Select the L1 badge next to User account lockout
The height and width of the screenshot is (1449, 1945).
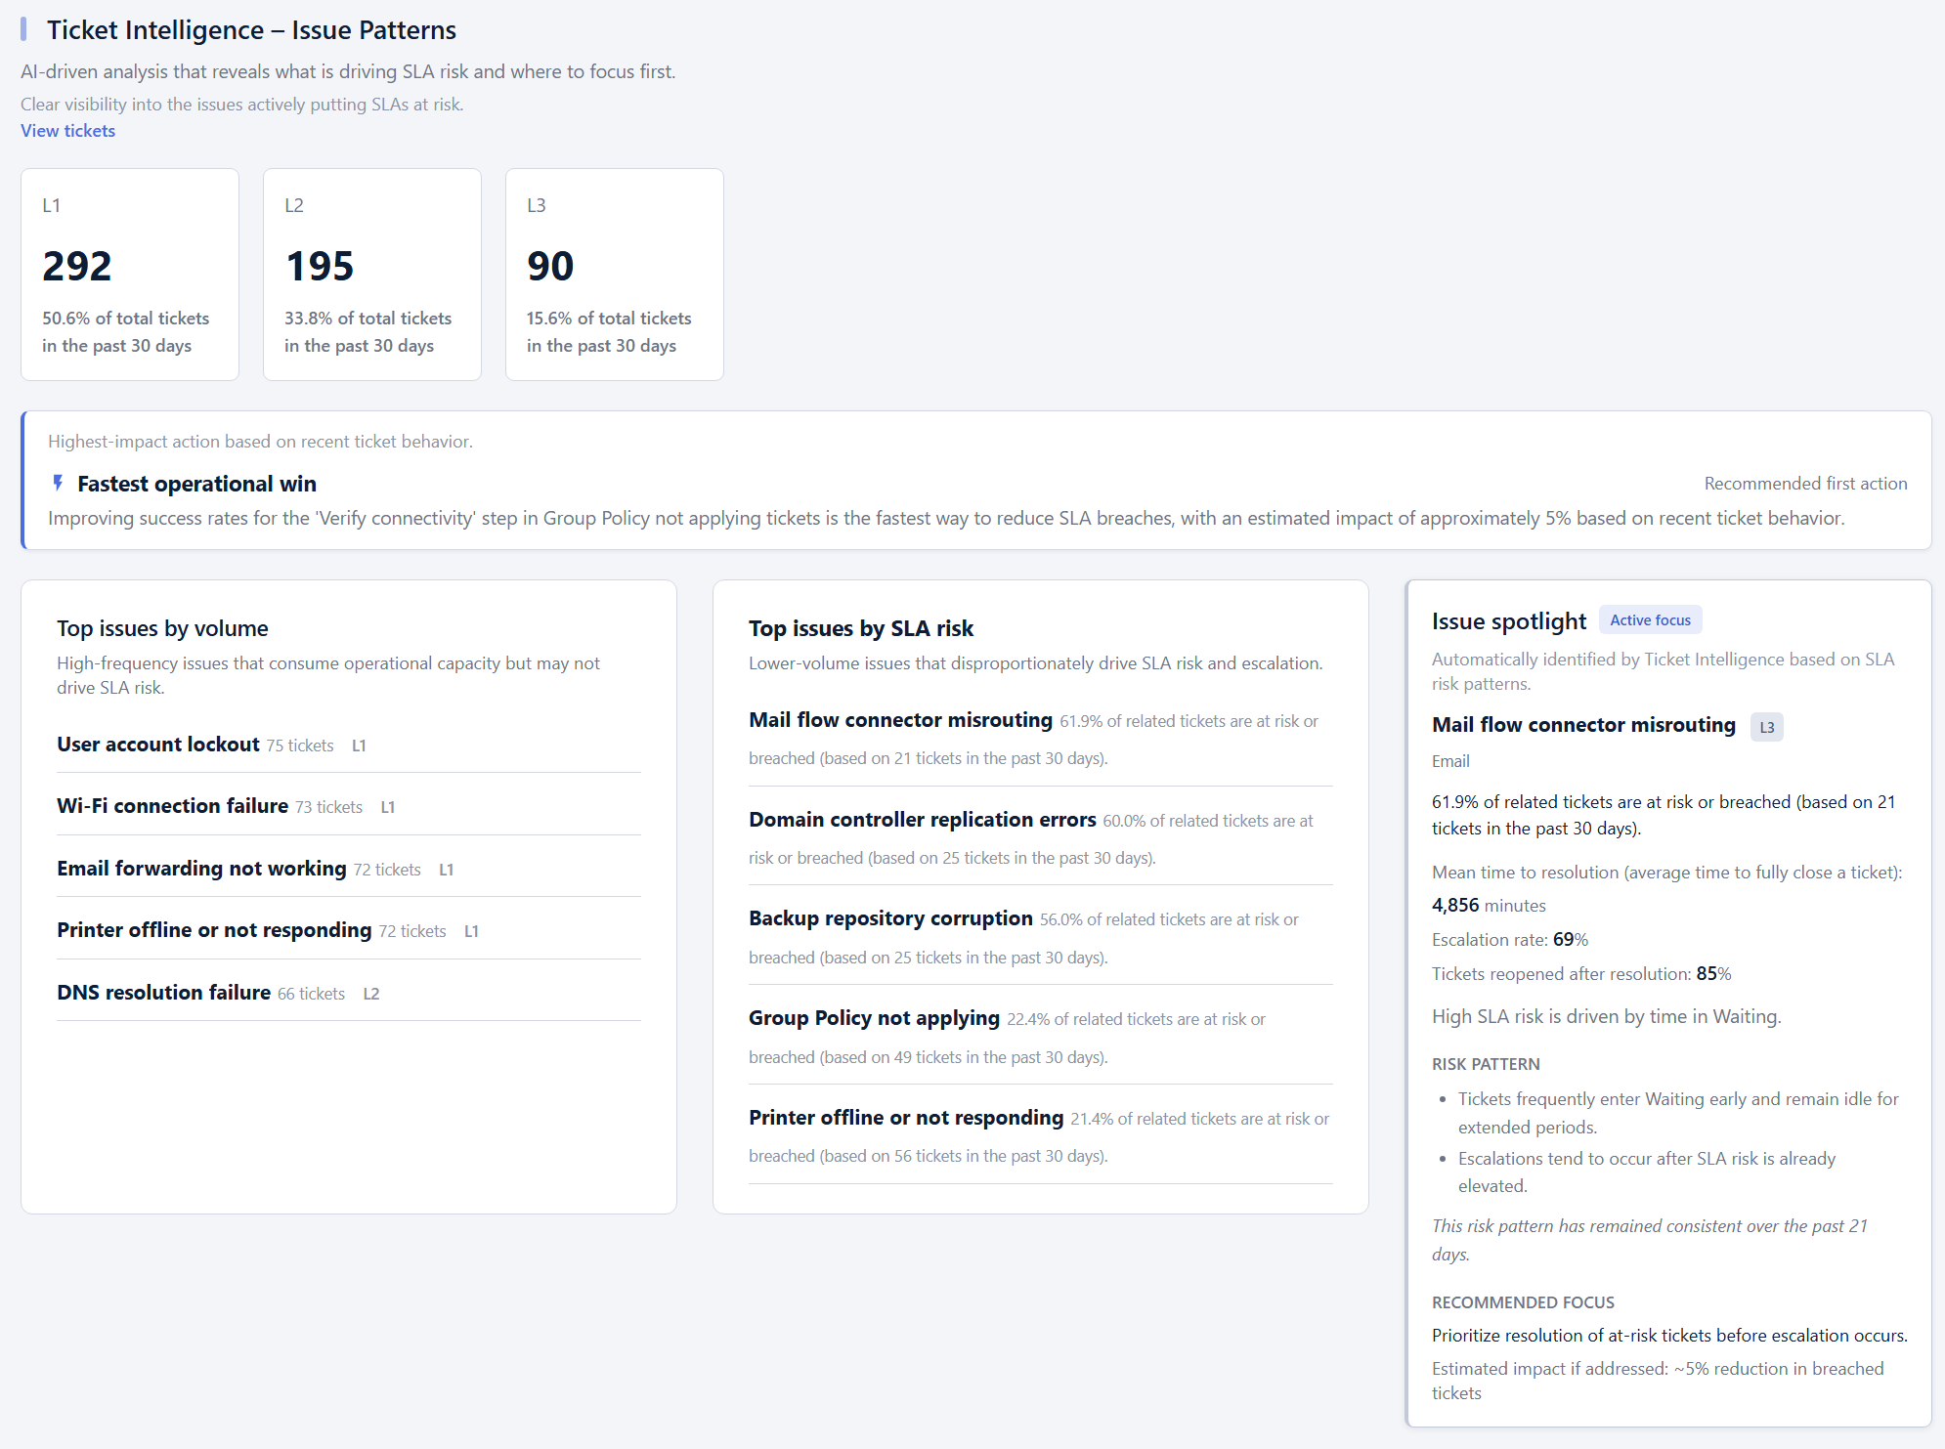click(359, 745)
